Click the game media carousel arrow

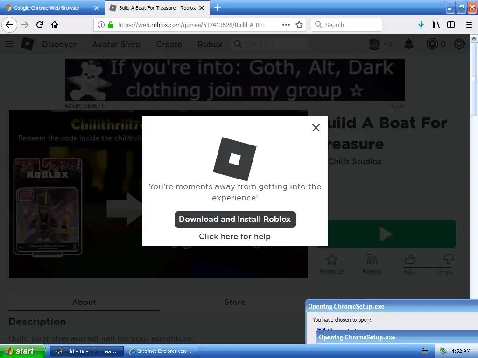(x=124, y=209)
